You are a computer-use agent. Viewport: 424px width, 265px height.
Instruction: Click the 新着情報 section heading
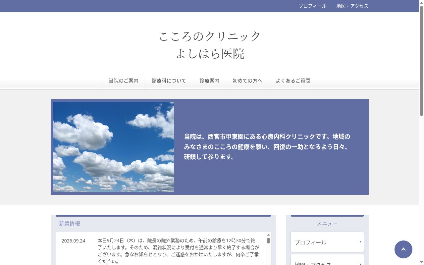70,224
